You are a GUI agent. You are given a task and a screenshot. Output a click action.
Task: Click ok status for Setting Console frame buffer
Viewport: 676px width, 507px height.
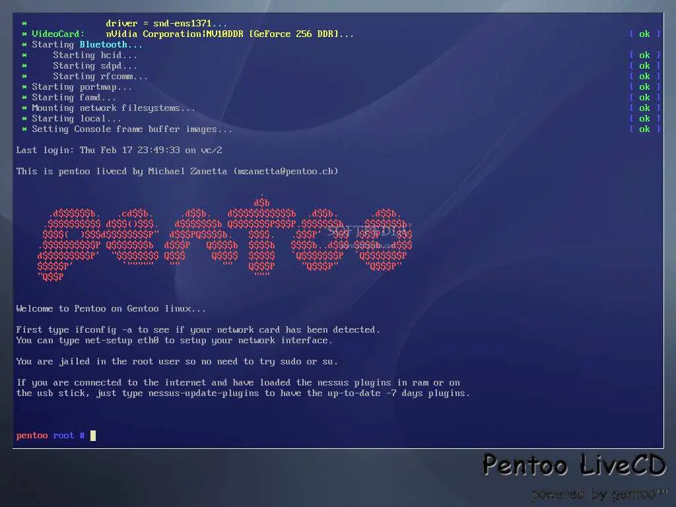point(644,129)
